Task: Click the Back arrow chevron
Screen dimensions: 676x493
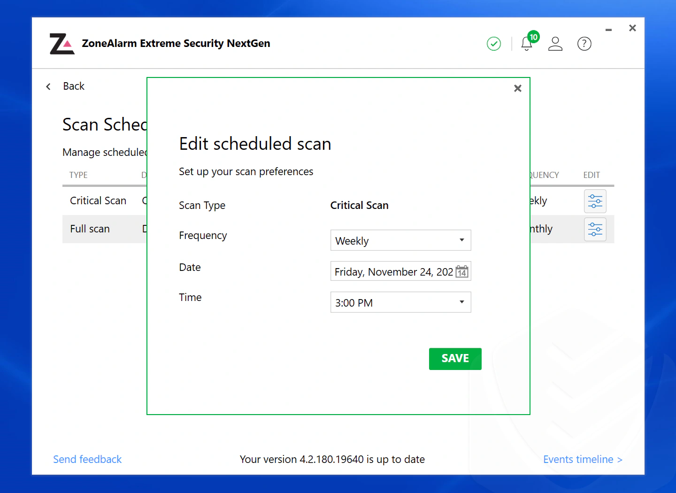Action: click(x=48, y=86)
